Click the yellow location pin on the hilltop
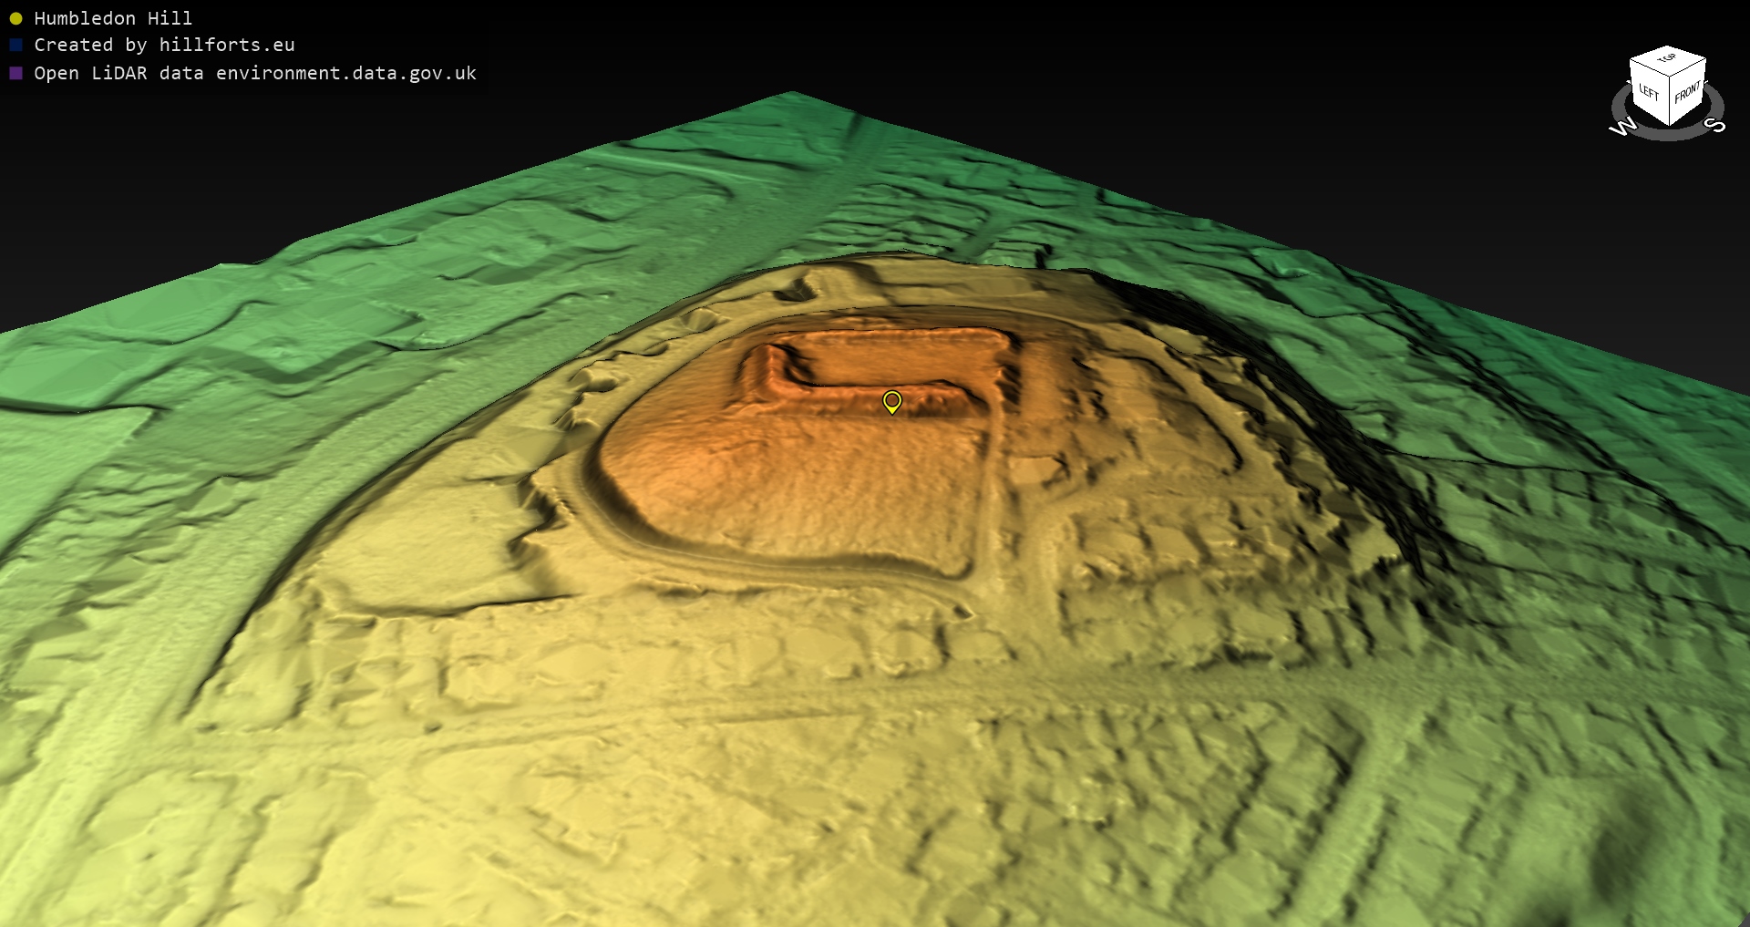 pos(892,401)
